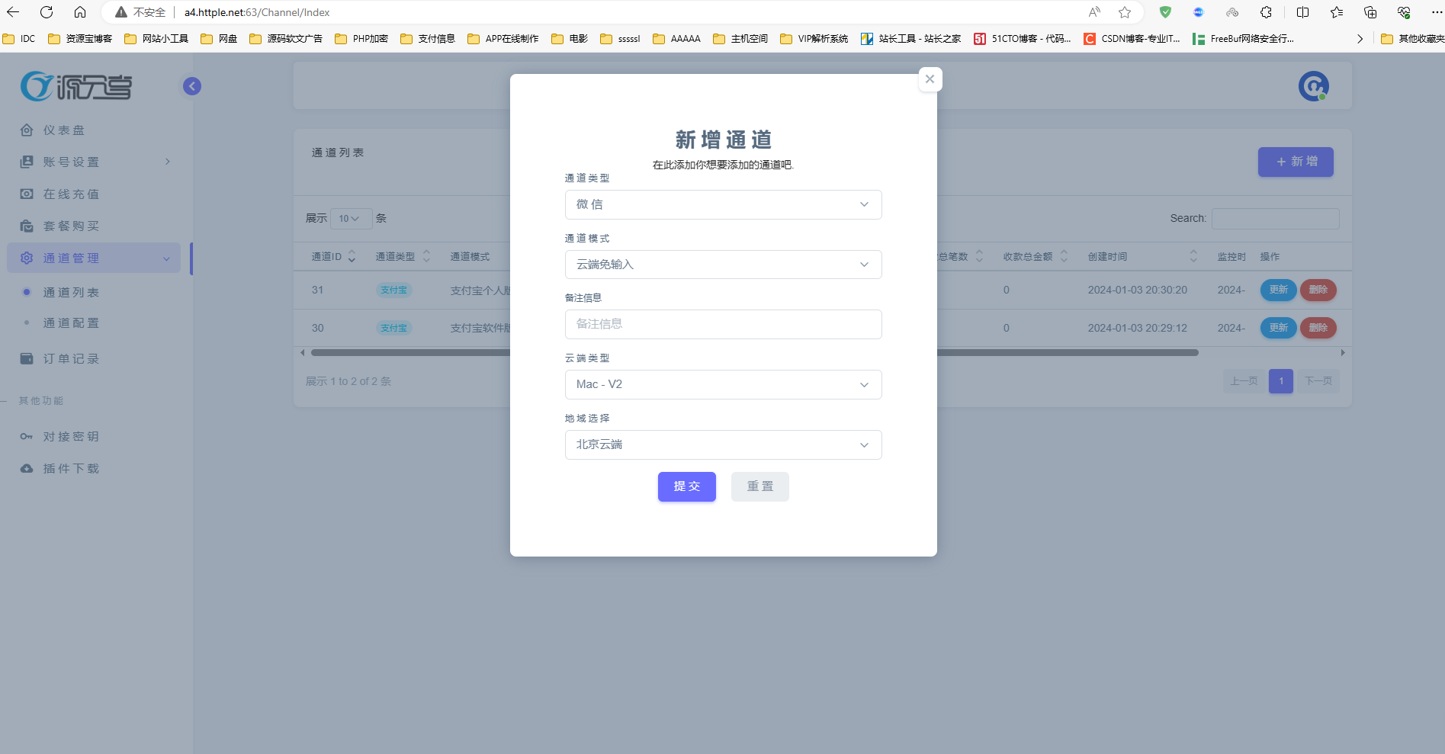Click the horizontal table scrollbar

[x=754, y=353]
